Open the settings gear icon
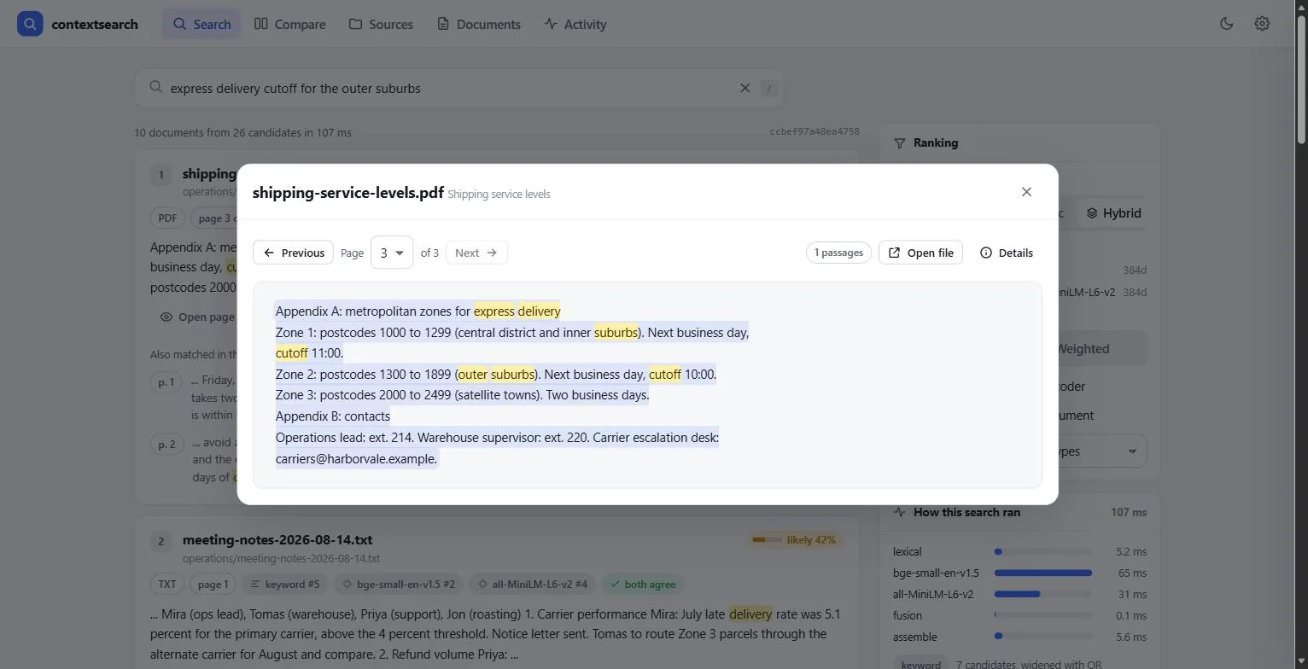This screenshot has height=669, width=1308. [x=1262, y=24]
